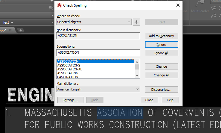This screenshot has height=133, width=221.
Task: Close the drawing file tab
Action: [x=10, y=30]
